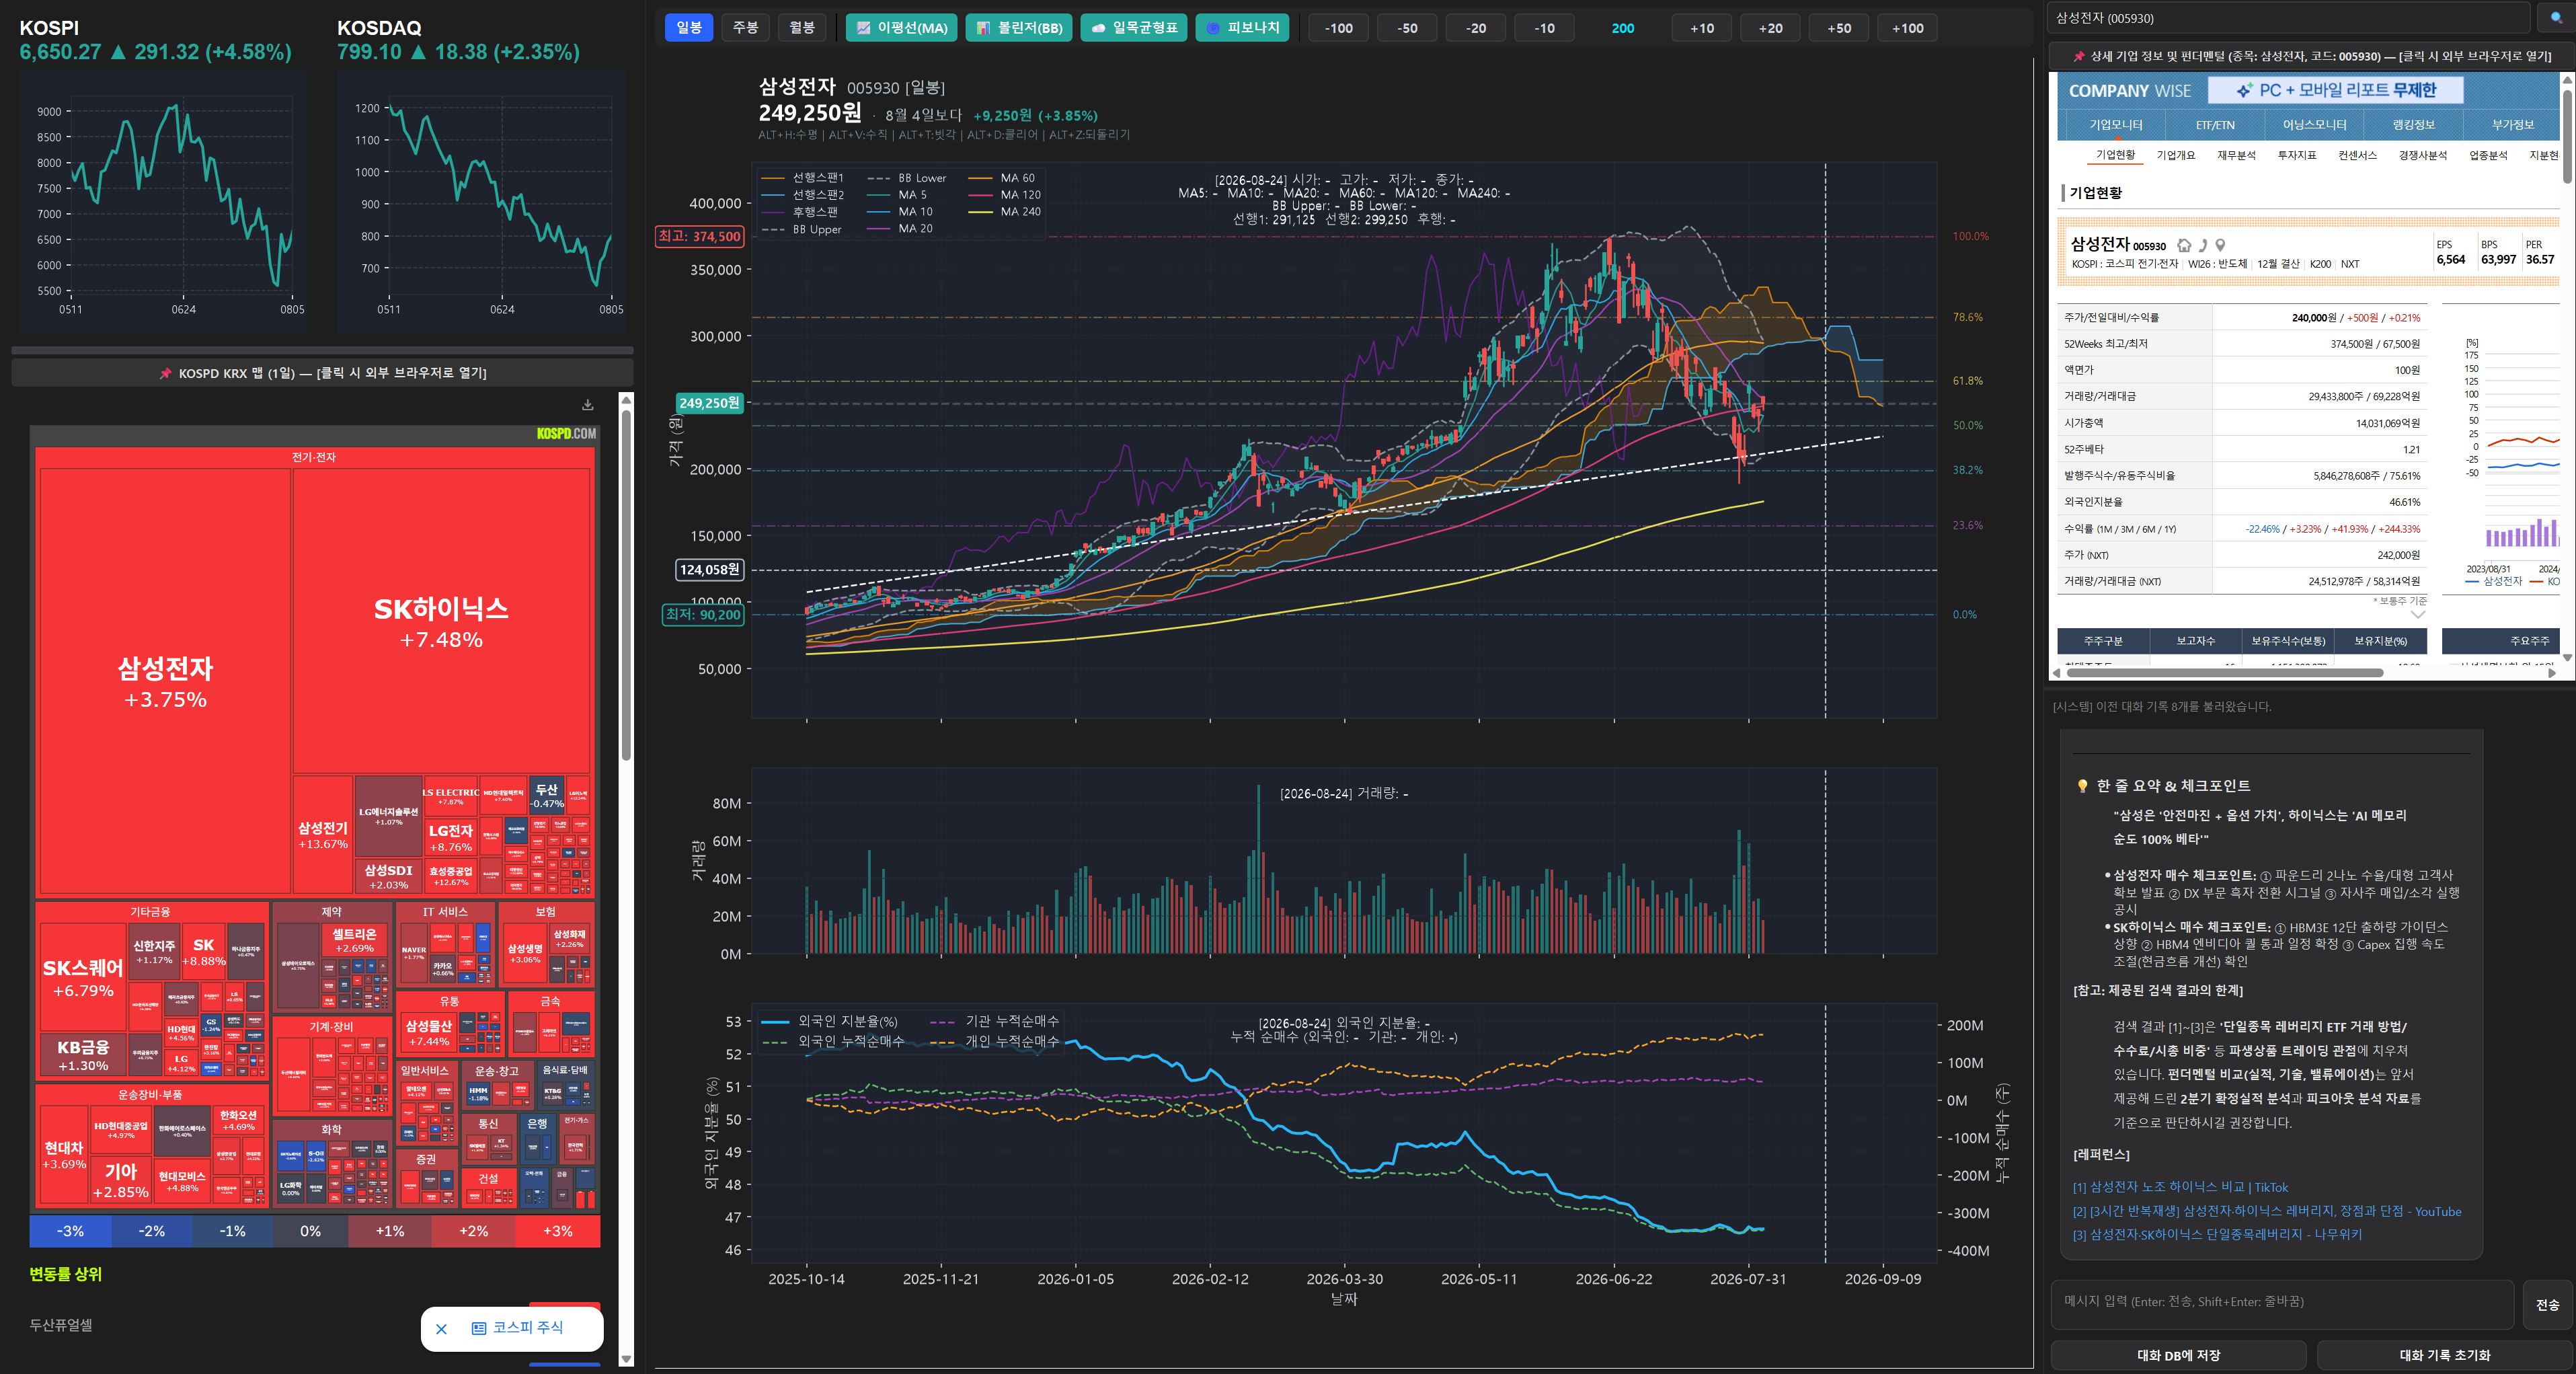Open 어닝스모니터 tab
The image size is (2576, 1374).
click(x=2314, y=125)
